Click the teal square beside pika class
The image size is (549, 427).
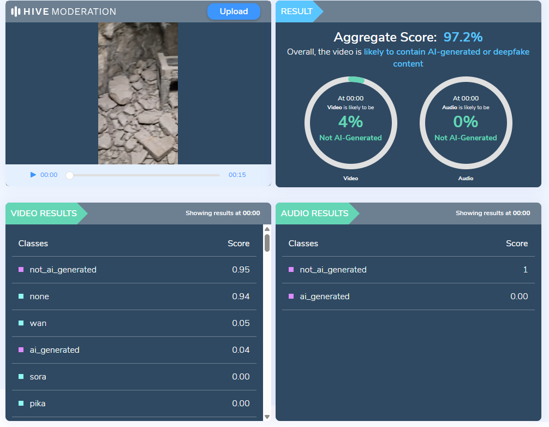(x=21, y=404)
